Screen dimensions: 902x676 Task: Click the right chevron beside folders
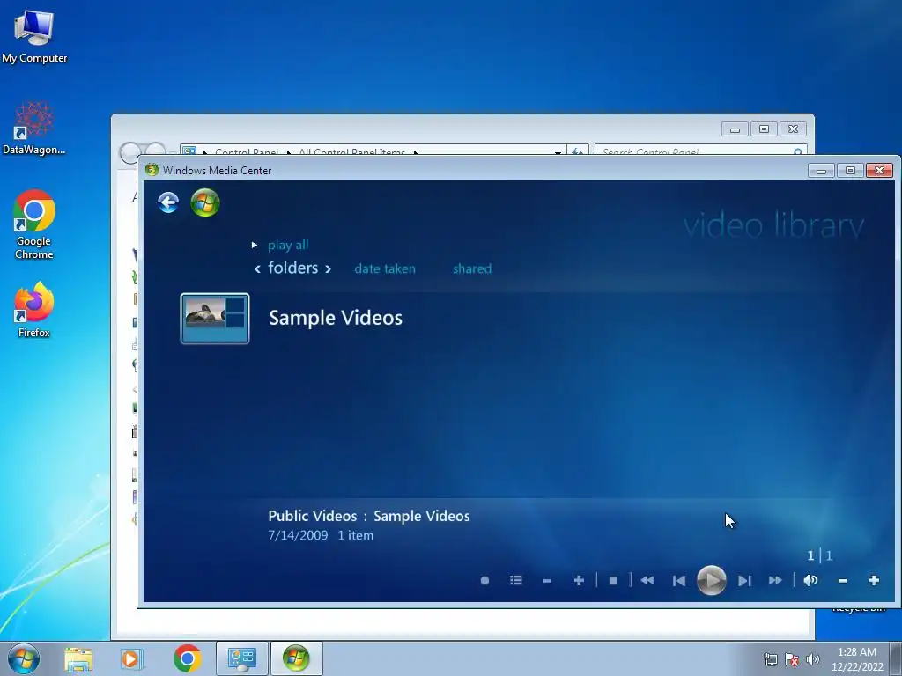click(328, 268)
